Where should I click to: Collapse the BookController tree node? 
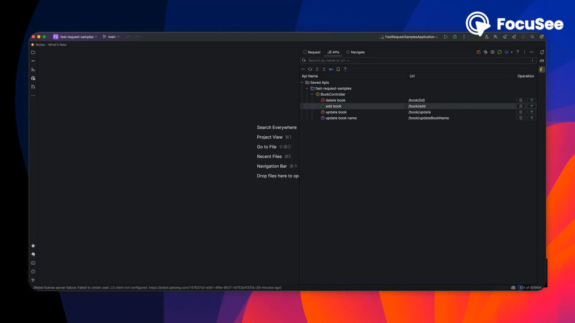click(x=312, y=94)
